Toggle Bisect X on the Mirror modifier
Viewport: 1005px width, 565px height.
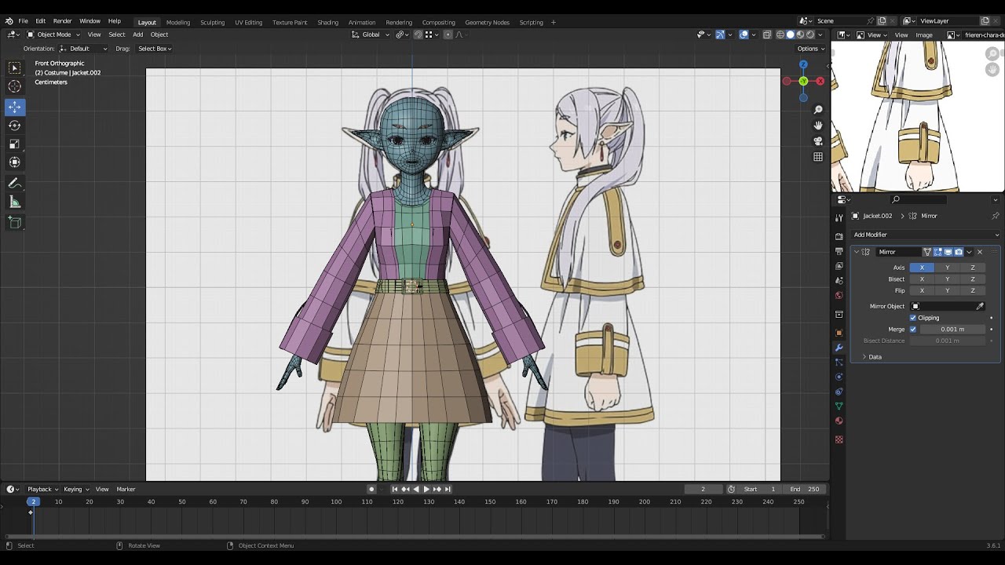coord(922,279)
